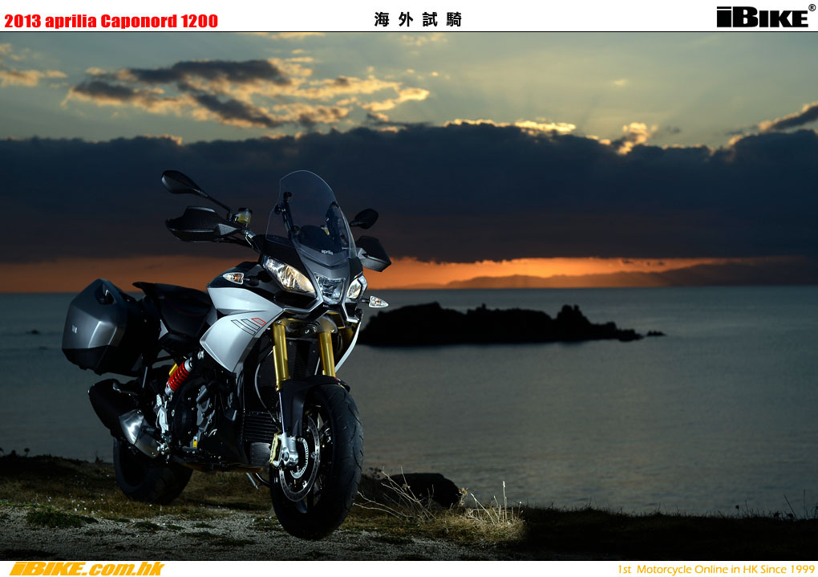Viewport: 818px width, 577px height.
Task: Click the right rear-view mirror
Action: pos(365,217)
